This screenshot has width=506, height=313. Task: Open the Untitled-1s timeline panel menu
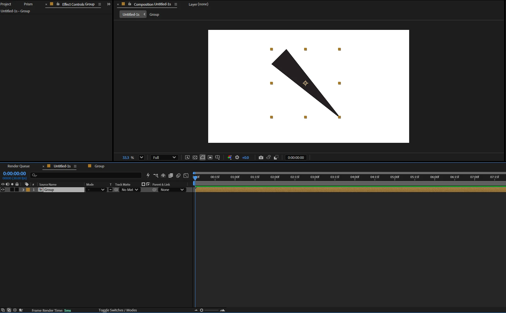pyautogui.click(x=75, y=166)
